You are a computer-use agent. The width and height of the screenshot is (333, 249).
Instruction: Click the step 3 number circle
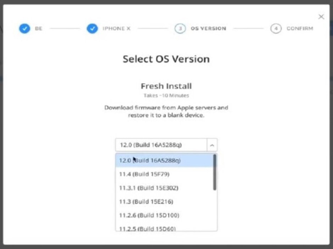coord(180,28)
